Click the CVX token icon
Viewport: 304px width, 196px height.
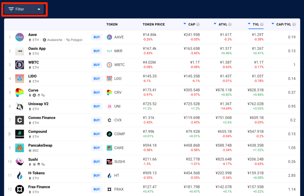(109, 120)
